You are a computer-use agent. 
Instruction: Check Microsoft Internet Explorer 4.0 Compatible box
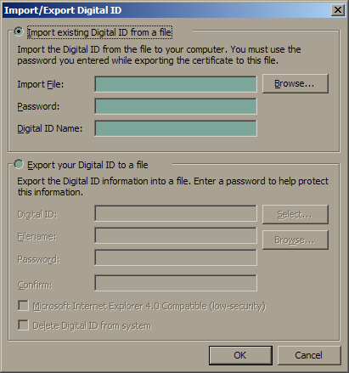point(23,306)
